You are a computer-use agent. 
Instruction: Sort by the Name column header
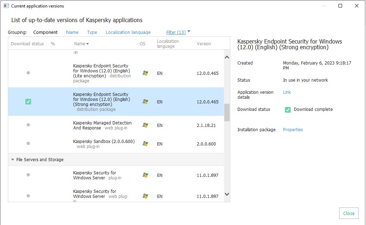[81, 44]
